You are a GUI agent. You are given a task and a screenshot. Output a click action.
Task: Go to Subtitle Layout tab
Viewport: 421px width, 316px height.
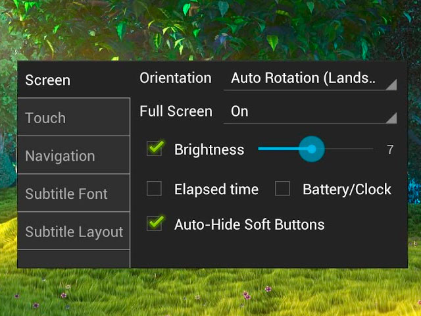(74, 231)
